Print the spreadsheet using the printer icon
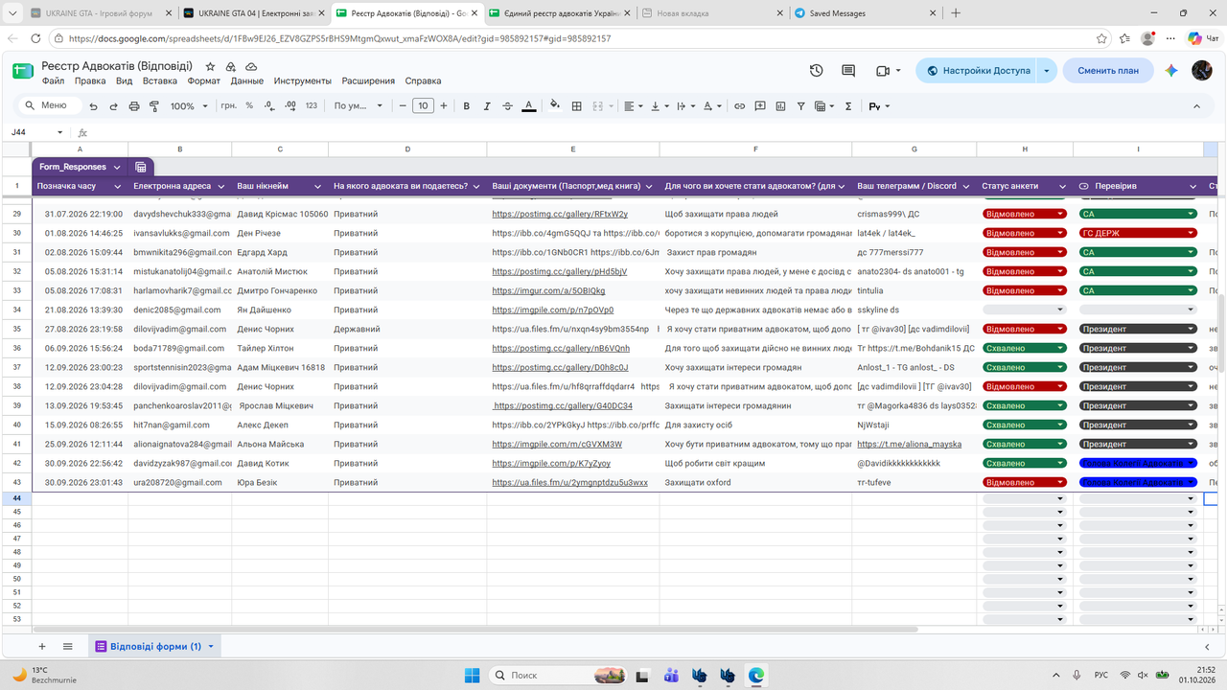The width and height of the screenshot is (1227, 690). click(x=133, y=106)
